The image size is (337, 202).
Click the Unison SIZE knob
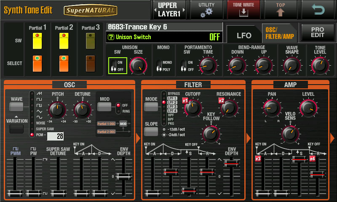[x=138, y=66]
